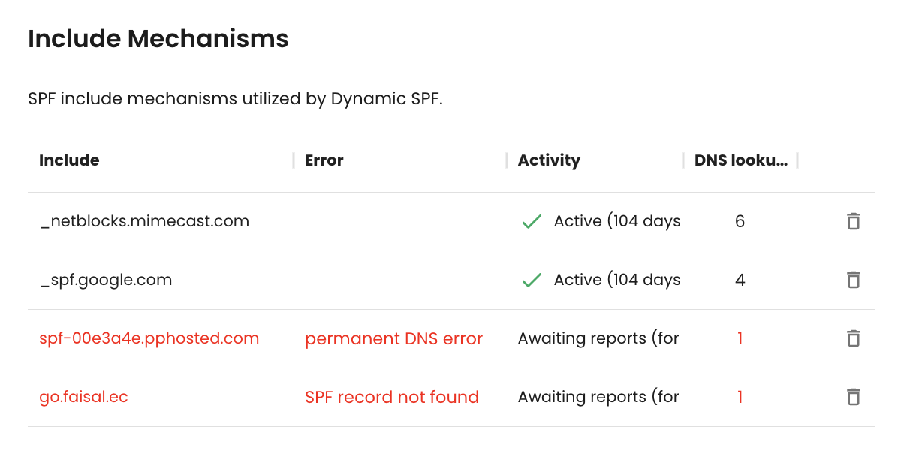Sort by DNS lookups column header
901x462 pixels.
point(740,160)
